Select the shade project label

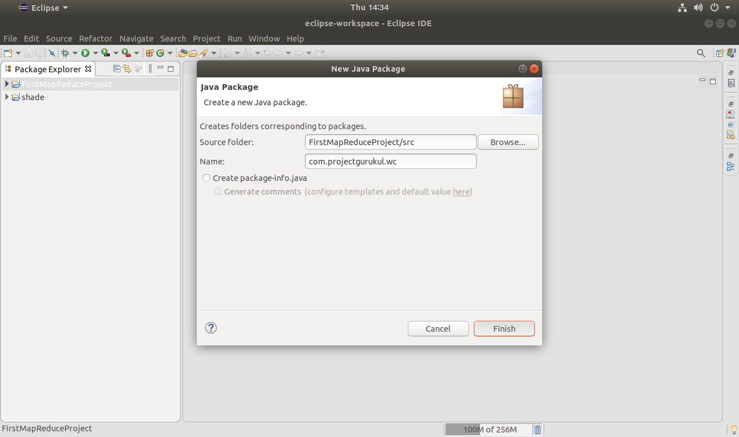[33, 97]
